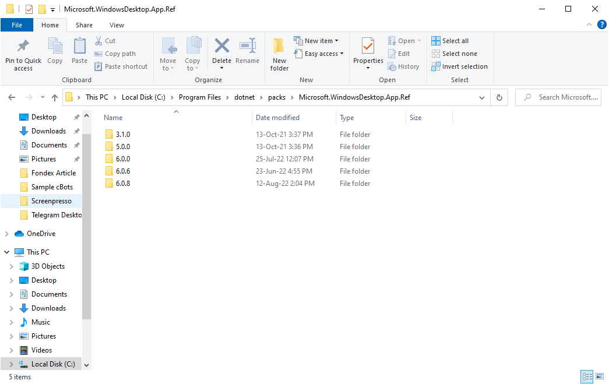Click This PC in breadcrumb
This screenshot has height=384, width=609.
pyautogui.click(x=97, y=97)
